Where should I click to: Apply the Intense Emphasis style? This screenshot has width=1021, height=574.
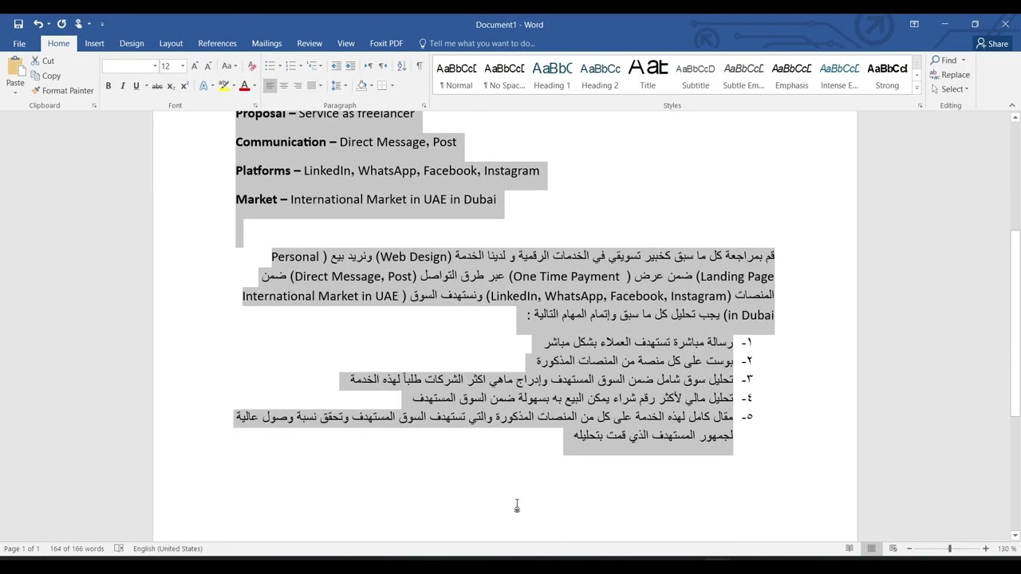[839, 75]
